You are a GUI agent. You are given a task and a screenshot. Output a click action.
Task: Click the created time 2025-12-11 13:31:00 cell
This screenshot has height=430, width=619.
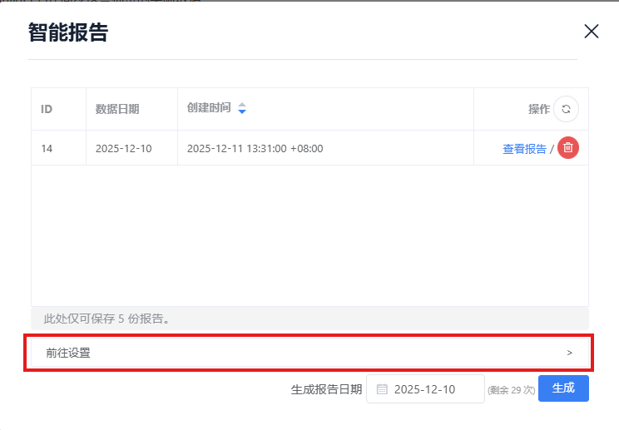(x=255, y=149)
